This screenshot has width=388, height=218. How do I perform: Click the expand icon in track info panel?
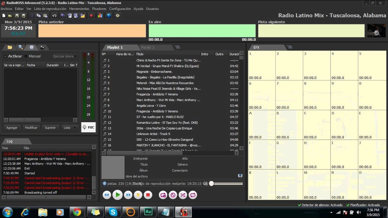[240, 176]
